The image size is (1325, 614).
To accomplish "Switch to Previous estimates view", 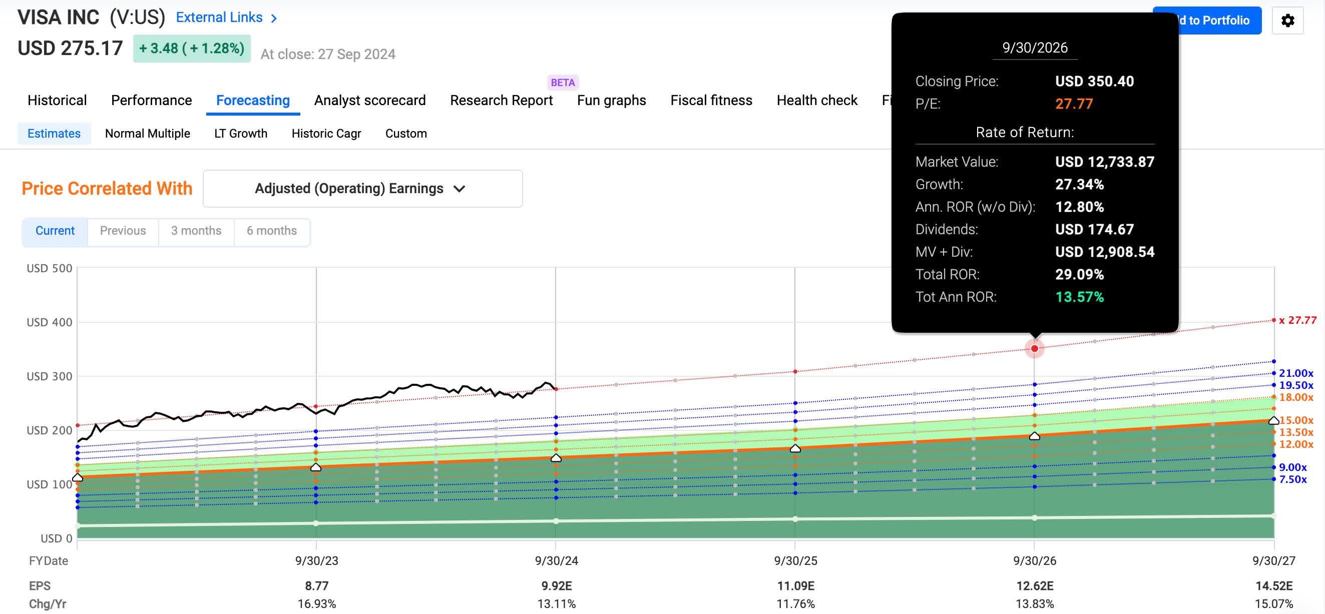I will pyautogui.click(x=123, y=230).
